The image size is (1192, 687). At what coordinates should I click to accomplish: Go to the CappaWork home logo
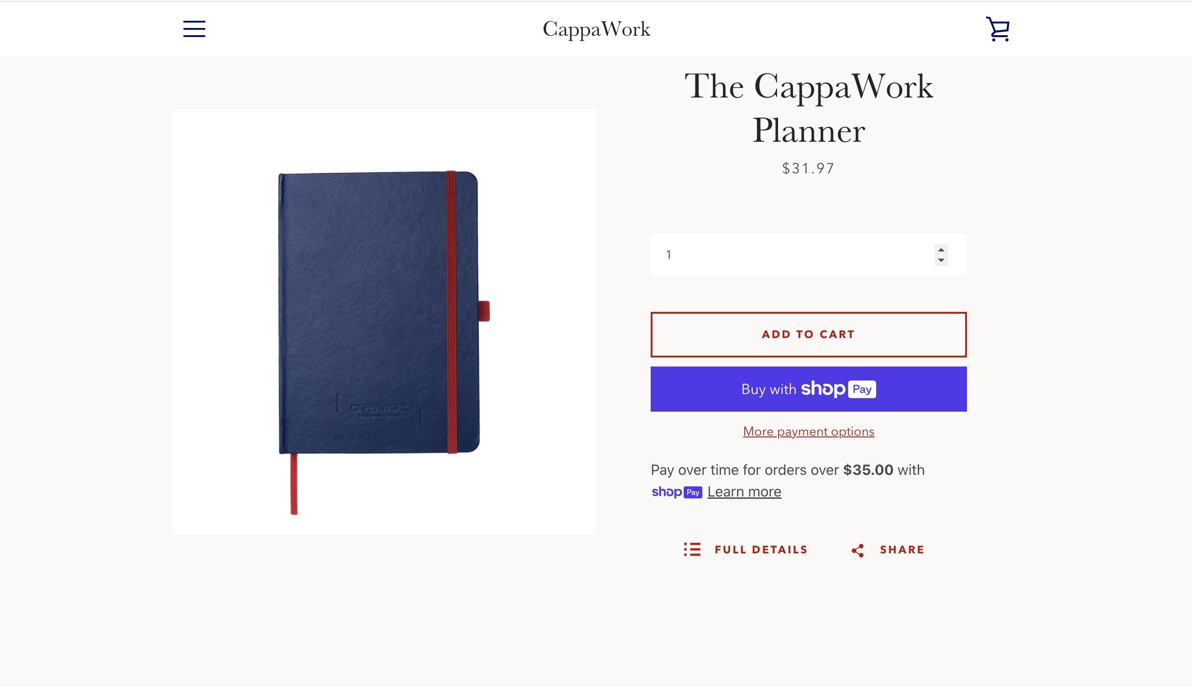(x=596, y=29)
